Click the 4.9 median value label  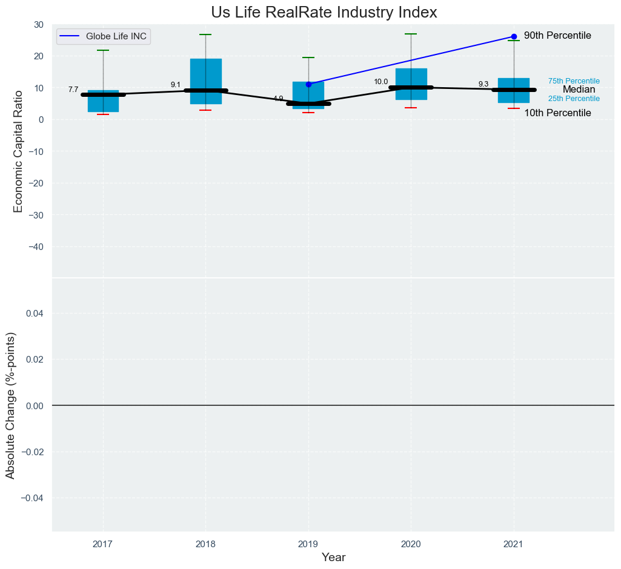pyautogui.click(x=278, y=99)
